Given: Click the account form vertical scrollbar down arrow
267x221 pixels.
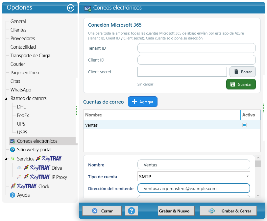Looking at the screenshot, I should click(258, 196).
